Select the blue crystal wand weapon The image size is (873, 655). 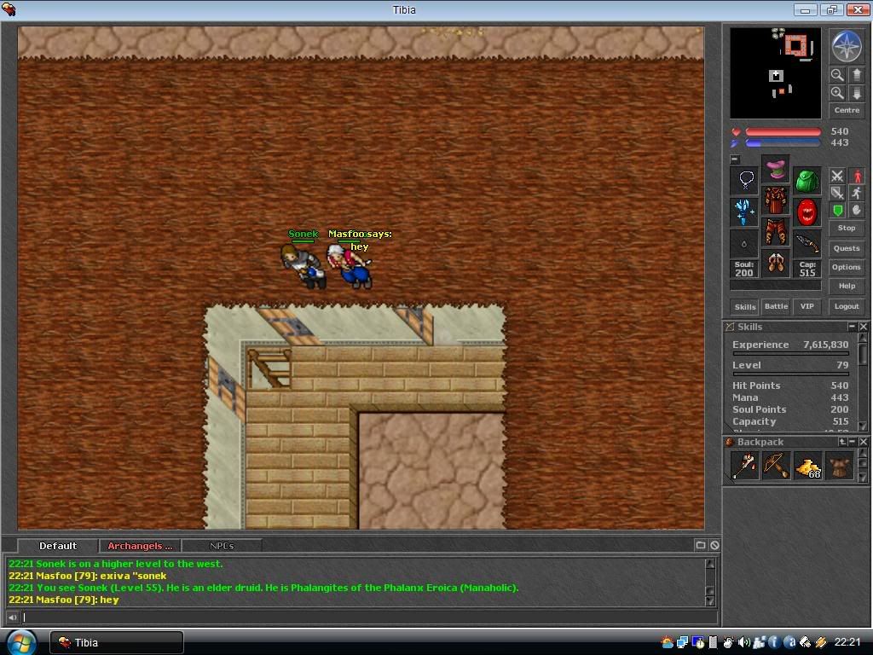(745, 212)
